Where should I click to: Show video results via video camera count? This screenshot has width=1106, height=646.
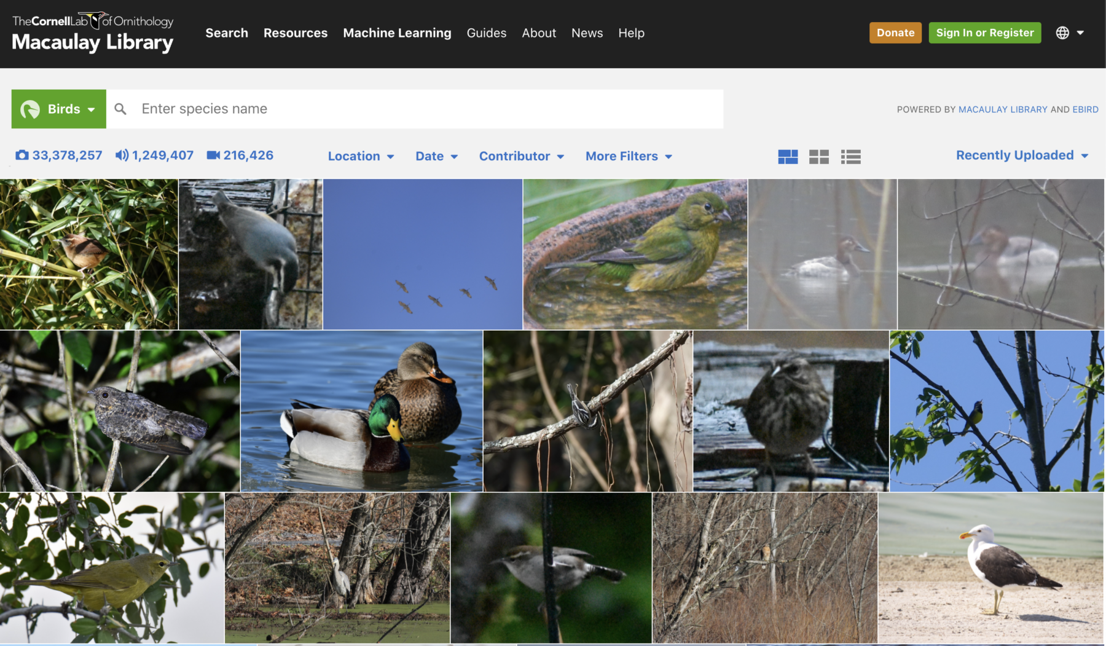(240, 156)
